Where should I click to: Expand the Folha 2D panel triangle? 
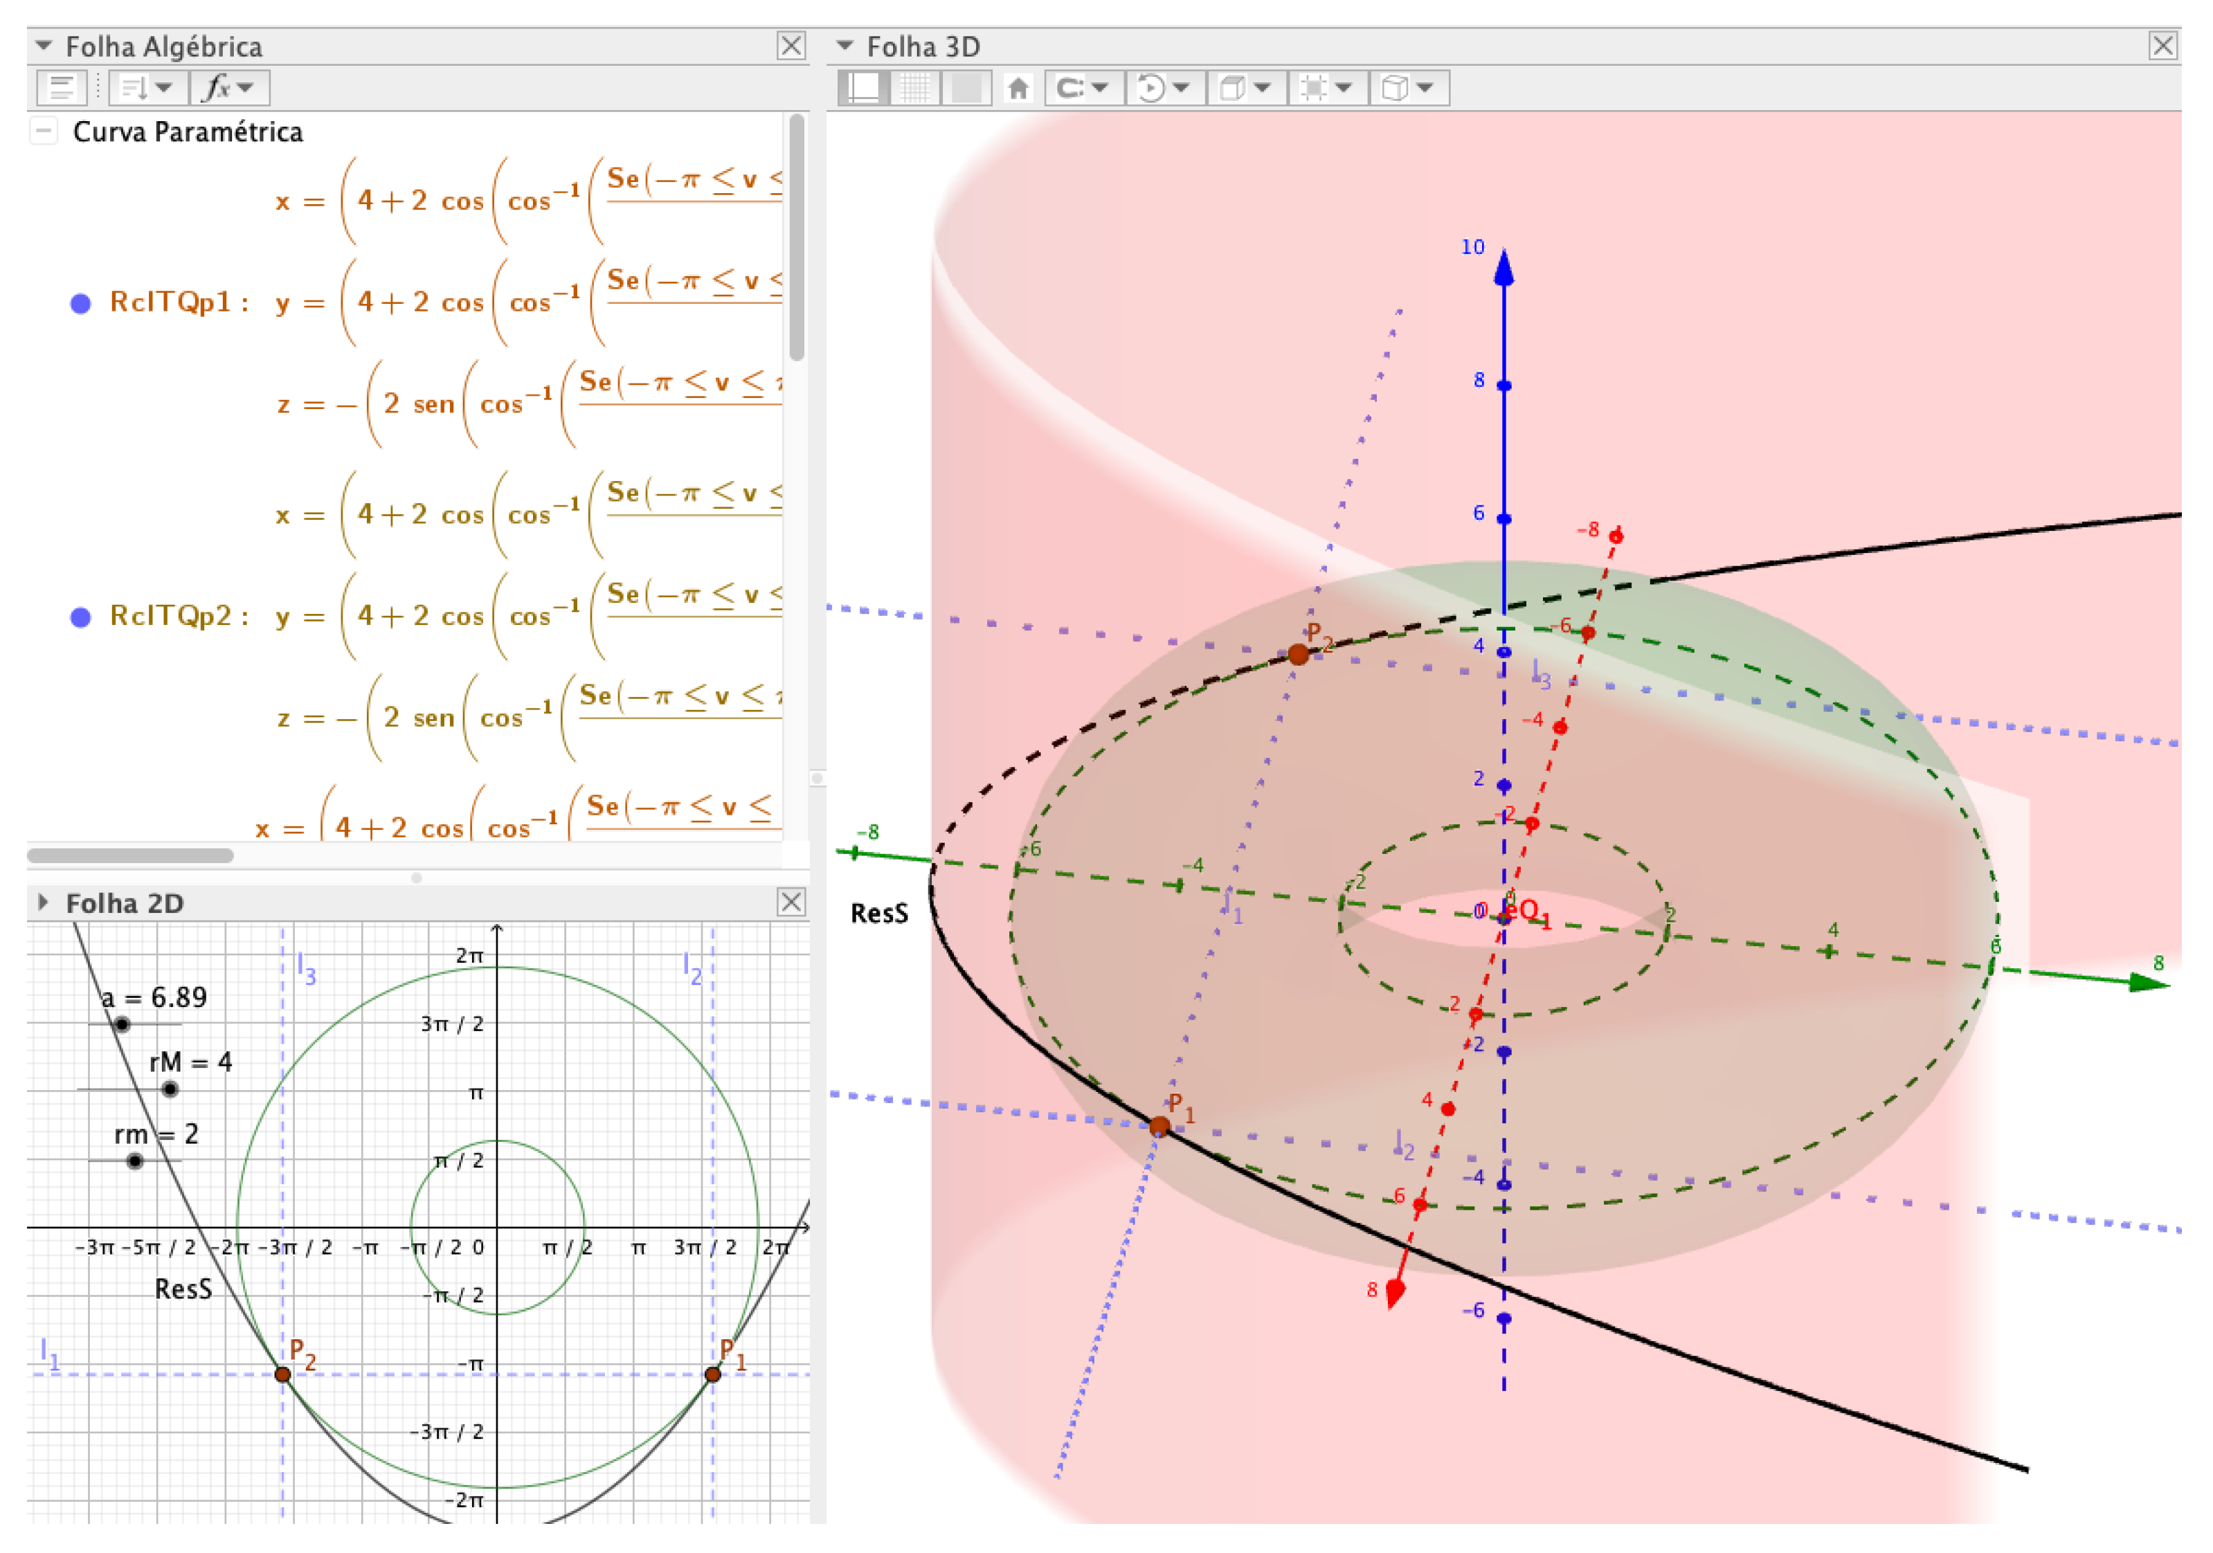click(44, 902)
